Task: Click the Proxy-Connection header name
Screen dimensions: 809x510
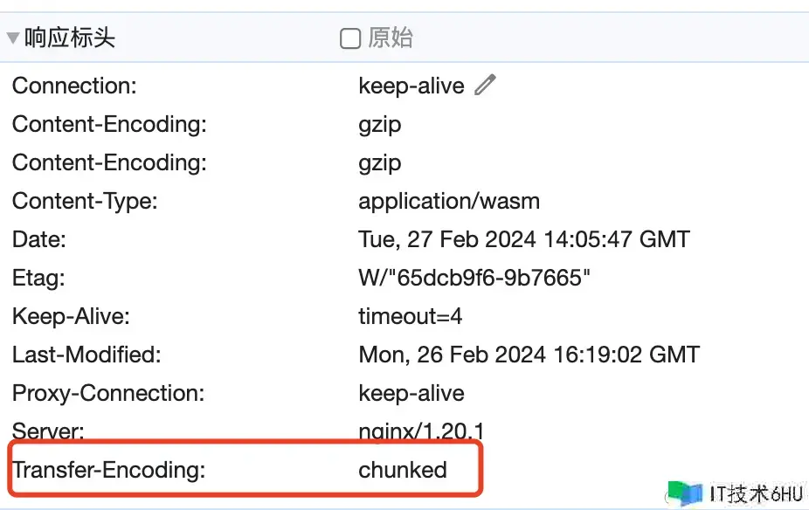Action: click(108, 393)
